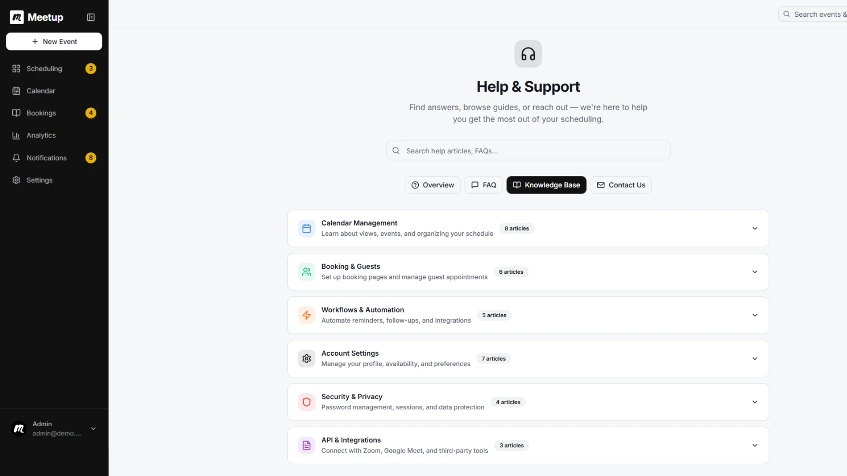This screenshot has height=476, width=847.
Task: Click the 3 articles badge
Action: 512,446
